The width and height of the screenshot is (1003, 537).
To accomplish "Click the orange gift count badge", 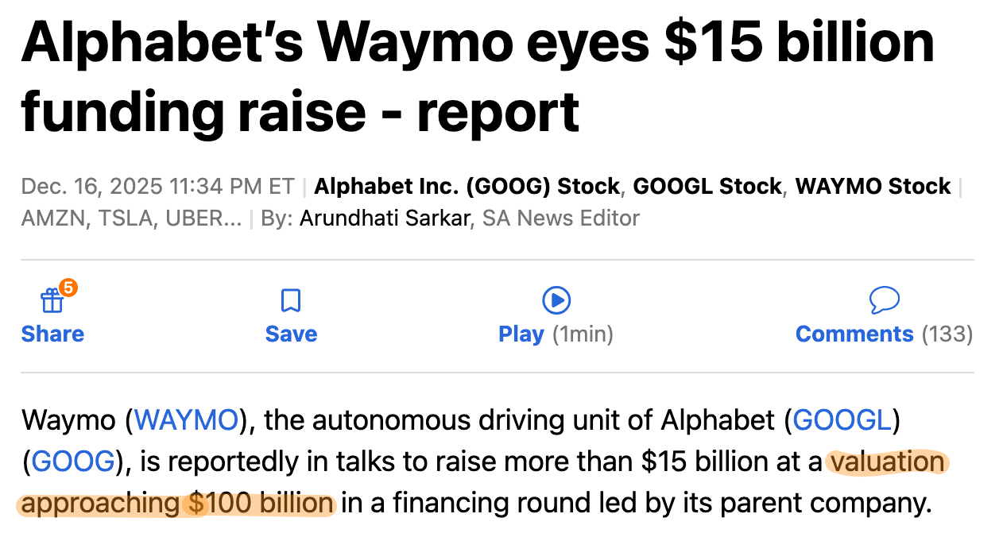I will pyautogui.click(x=68, y=288).
